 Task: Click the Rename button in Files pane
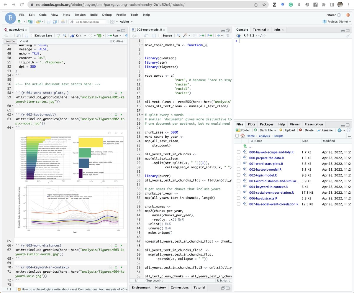(324, 130)
